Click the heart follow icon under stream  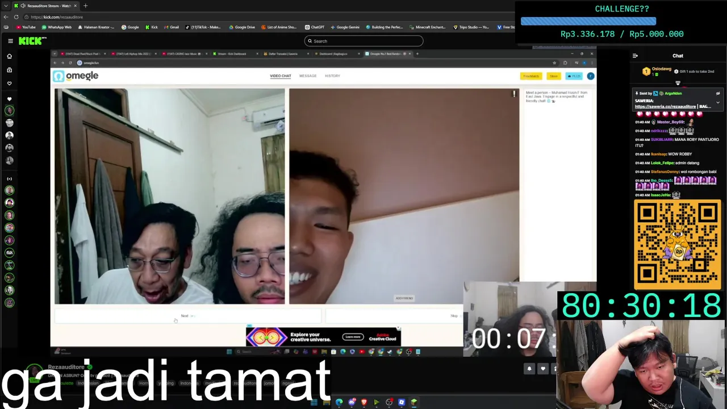coord(542,369)
